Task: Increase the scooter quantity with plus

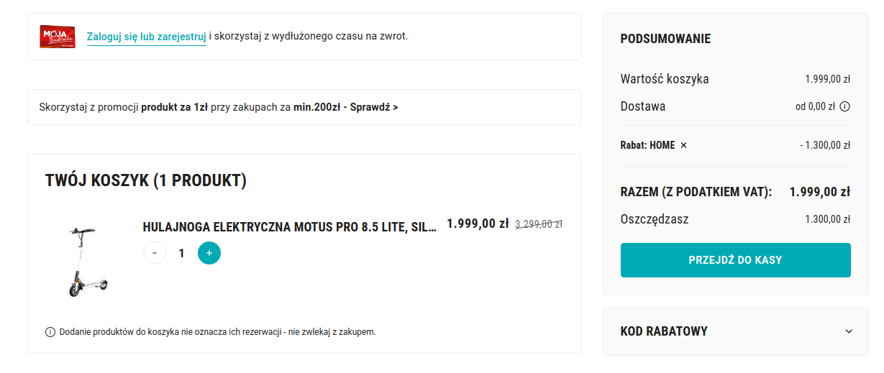Action: (x=209, y=253)
